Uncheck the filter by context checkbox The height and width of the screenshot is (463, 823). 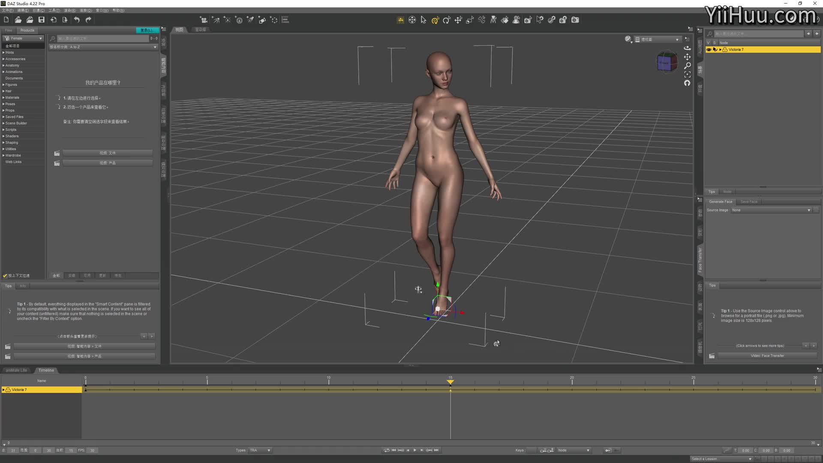(x=5, y=276)
